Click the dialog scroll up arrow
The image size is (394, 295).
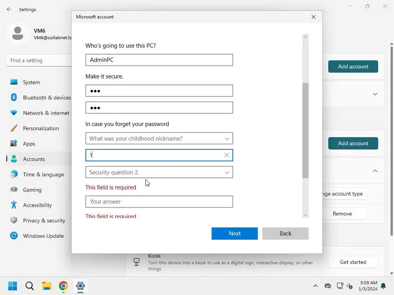[305, 37]
